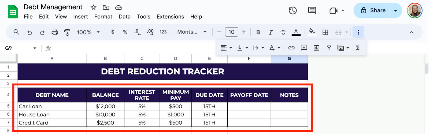Viewport: 429px width, 134px height.
Task: Open the Extensions menu
Action: 170,17
